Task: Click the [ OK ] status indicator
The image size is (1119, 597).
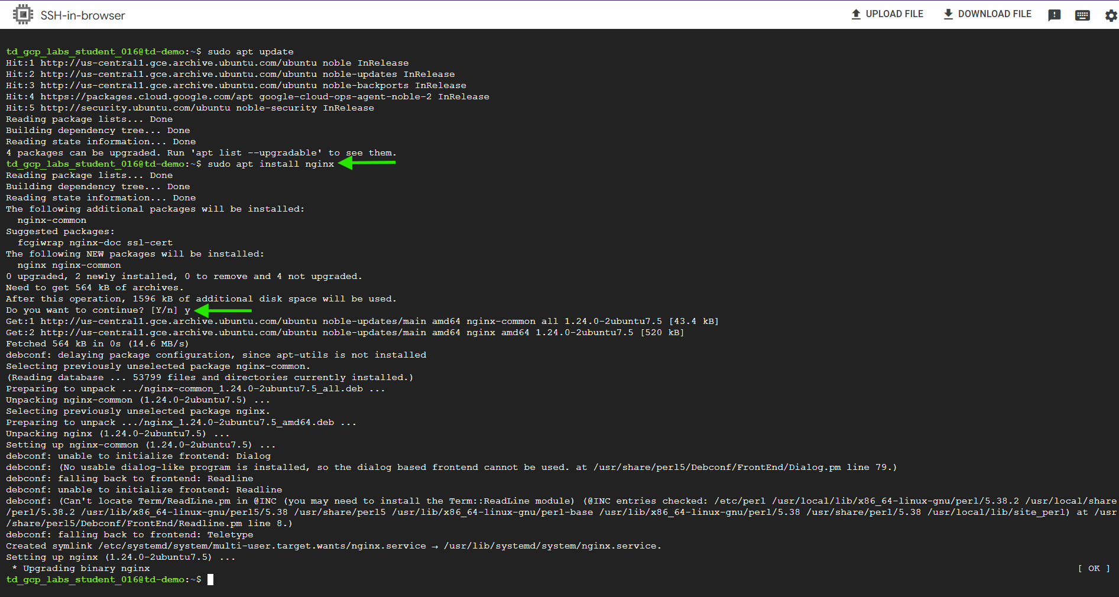Action: click(1094, 568)
